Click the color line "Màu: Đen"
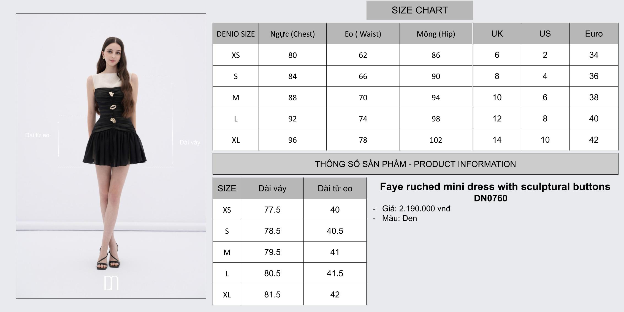This screenshot has width=624, height=312. [x=399, y=218]
